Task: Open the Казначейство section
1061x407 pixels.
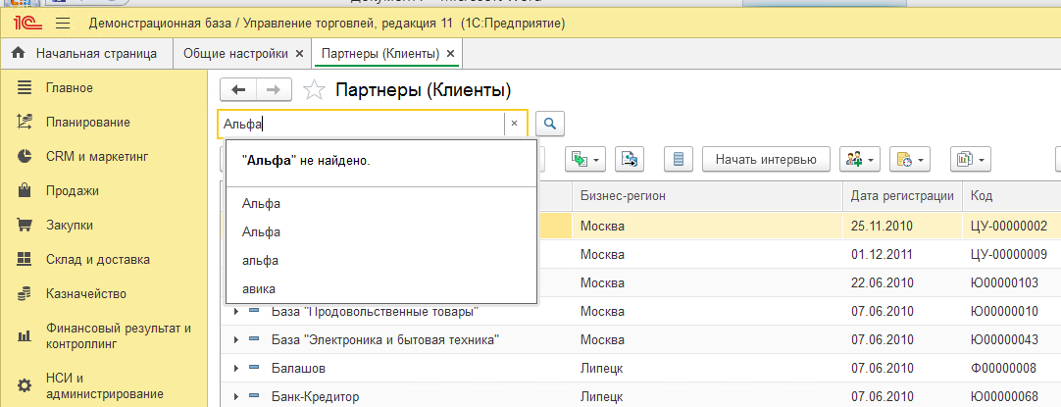Action: (86, 294)
